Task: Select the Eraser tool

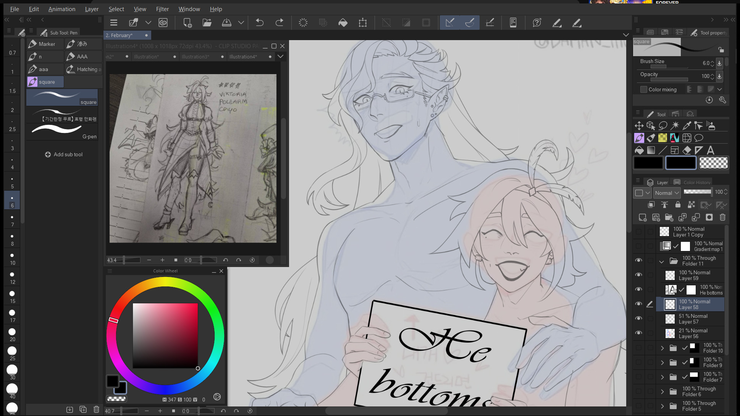Action: pos(687,150)
